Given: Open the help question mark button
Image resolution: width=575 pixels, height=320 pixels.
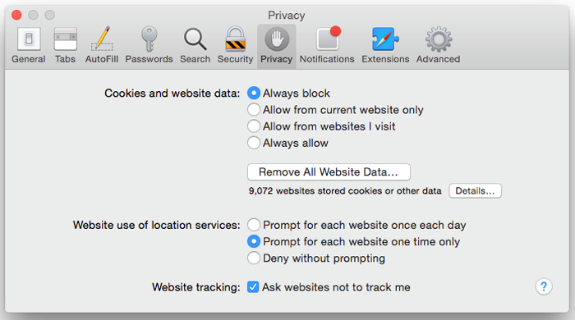Looking at the screenshot, I should point(544,286).
